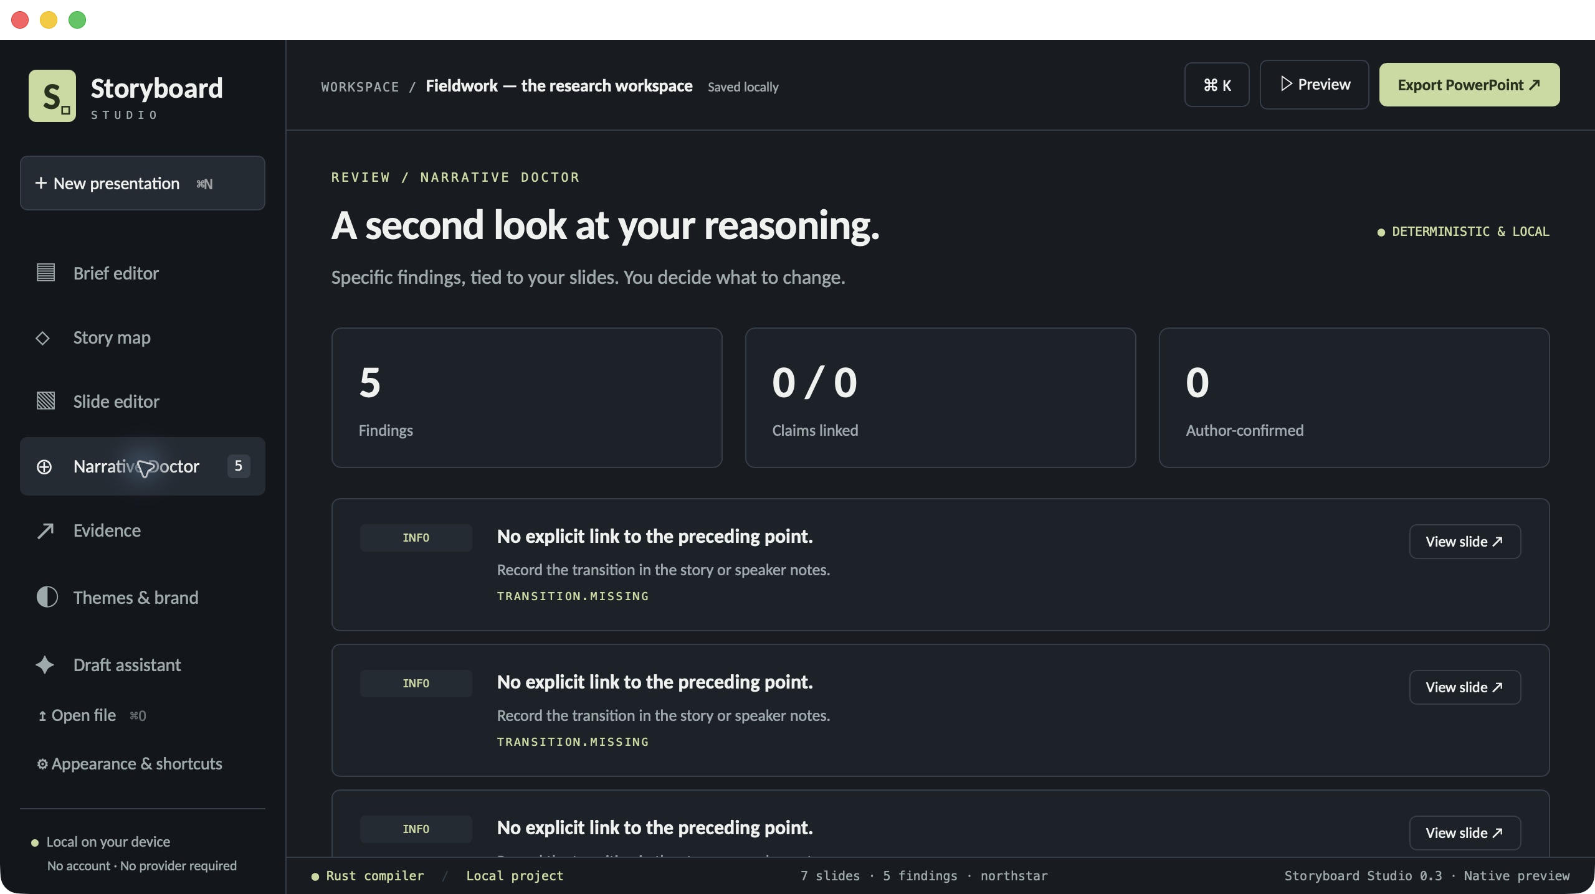The image size is (1595, 894).
Task: Open the Slide editor hatched icon
Action: click(x=45, y=401)
